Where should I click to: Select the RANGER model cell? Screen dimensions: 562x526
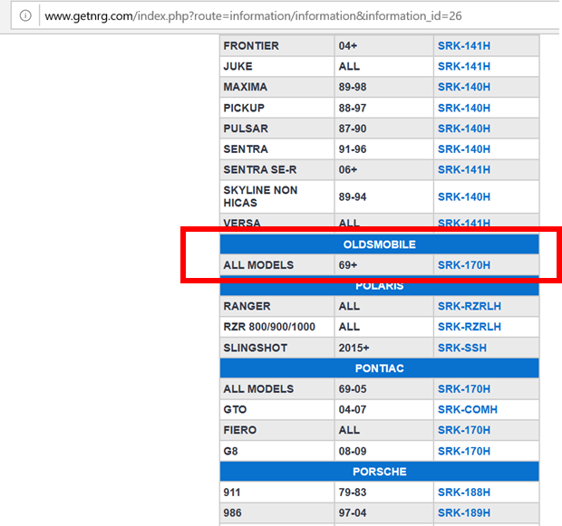[x=277, y=306]
